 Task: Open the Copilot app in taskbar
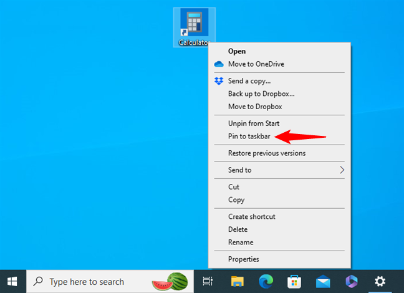click(352, 281)
